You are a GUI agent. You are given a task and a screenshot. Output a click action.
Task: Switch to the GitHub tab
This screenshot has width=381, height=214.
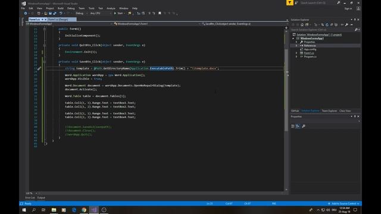tap(295, 111)
